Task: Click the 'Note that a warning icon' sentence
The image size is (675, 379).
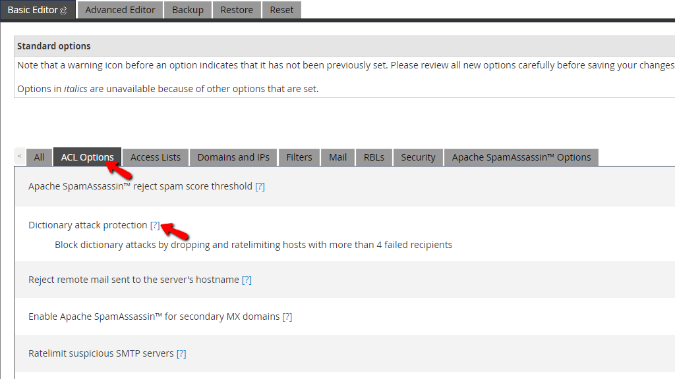Action: (x=345, y=65)
